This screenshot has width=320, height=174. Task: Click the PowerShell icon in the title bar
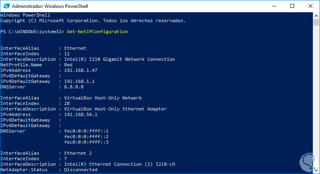(6, 6)
